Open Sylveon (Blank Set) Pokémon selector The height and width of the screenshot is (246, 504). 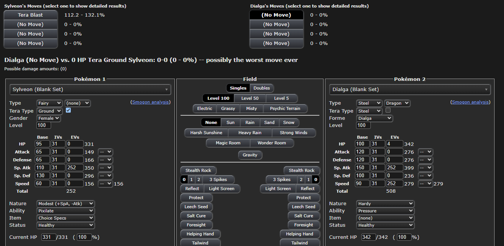[x=90, y=90]
